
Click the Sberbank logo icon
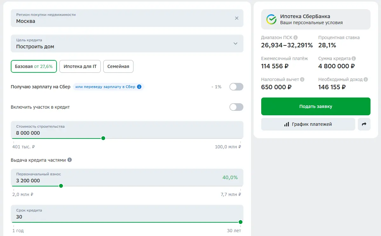(271, 19)
